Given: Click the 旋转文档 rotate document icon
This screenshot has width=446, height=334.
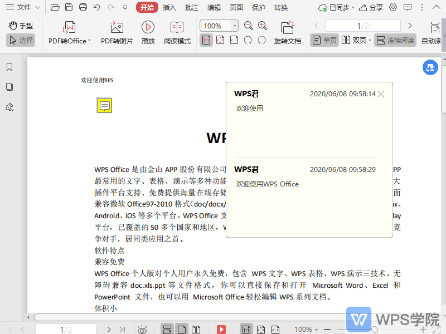Looking at the screenshot, I should [x=287, y=28].
